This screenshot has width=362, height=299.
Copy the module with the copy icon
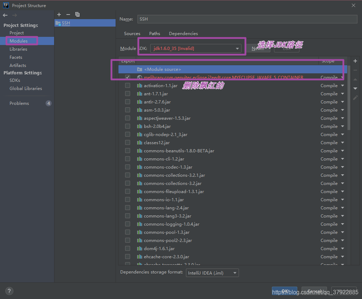[77, 15]
